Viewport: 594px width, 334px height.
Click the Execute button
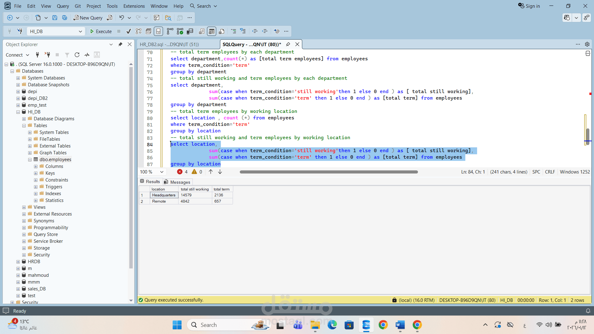point(101,31)
